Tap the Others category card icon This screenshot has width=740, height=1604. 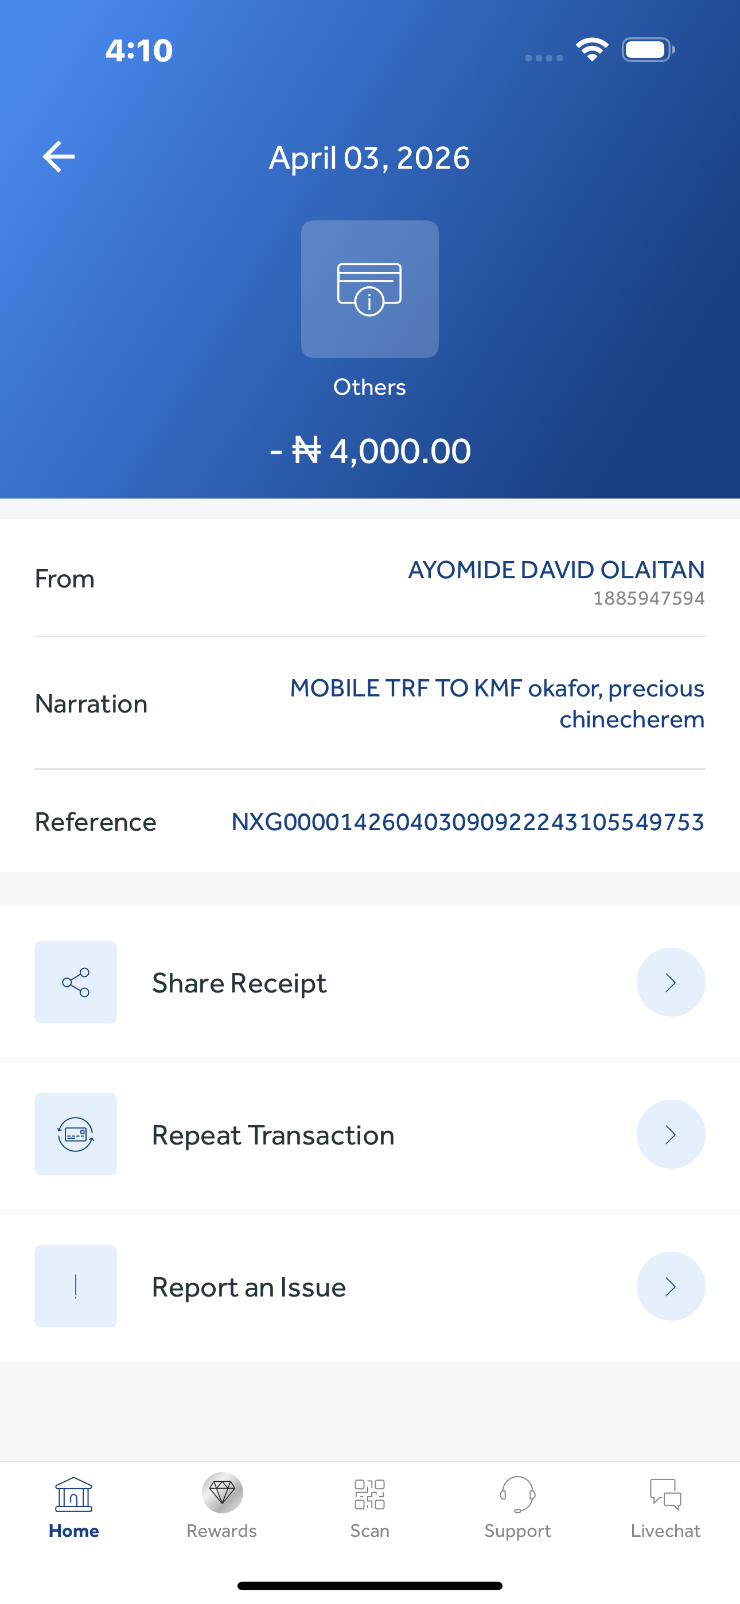pyautogui.click(x=369, y=289)
